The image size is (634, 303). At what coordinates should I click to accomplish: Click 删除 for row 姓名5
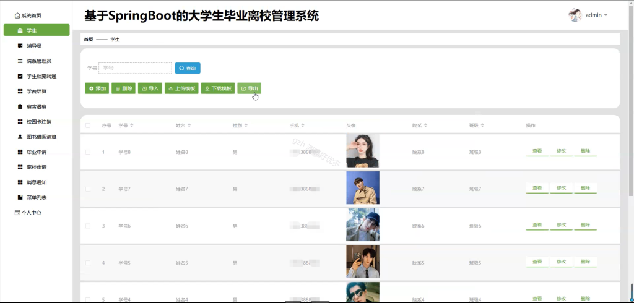coord(586,262)
